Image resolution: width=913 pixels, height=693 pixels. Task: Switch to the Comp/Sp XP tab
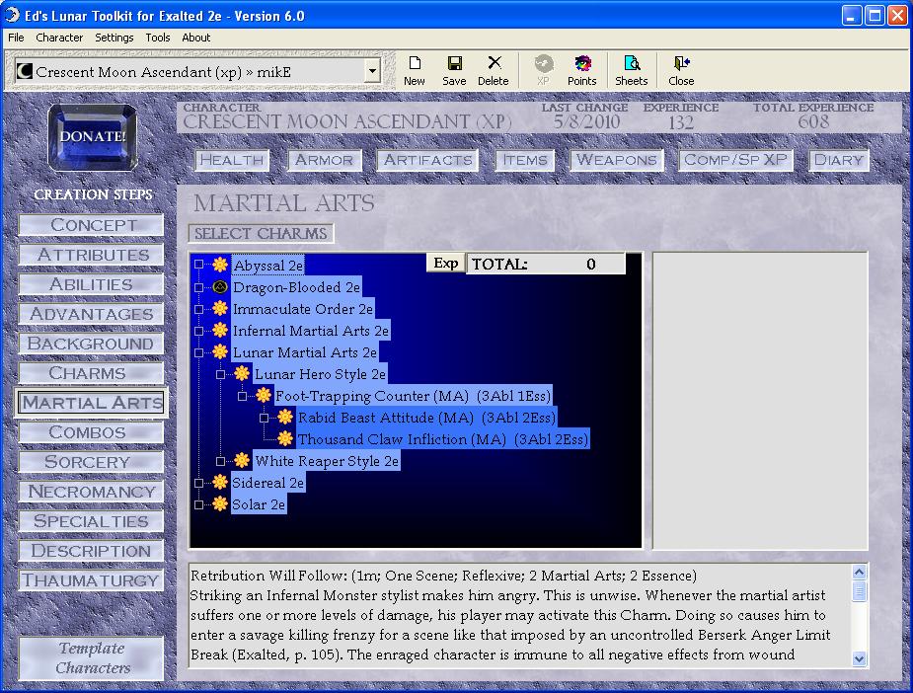[x=736, y=160]
